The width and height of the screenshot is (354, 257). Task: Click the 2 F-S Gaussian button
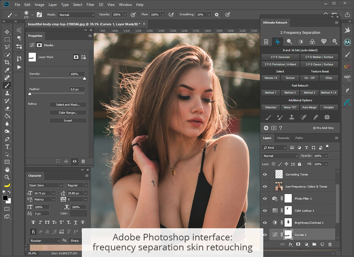280,57
